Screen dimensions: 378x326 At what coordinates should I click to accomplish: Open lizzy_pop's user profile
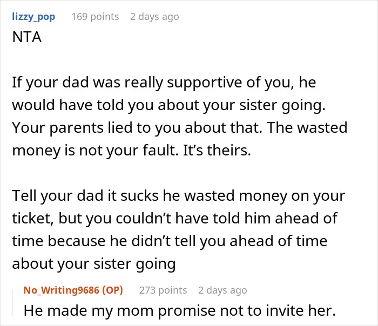pyautogui.click(x=33, y=17)
